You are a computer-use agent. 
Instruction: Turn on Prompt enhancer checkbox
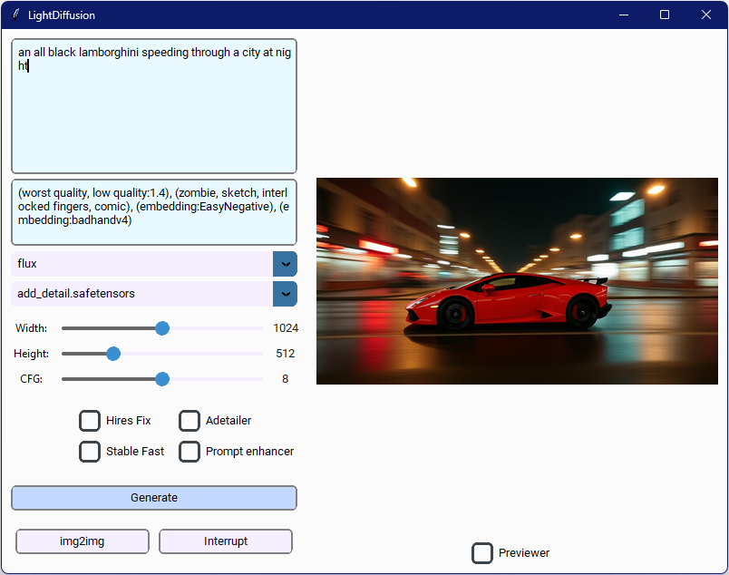pyautogui.click(x=190, y=451)
